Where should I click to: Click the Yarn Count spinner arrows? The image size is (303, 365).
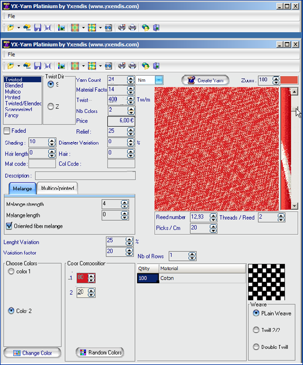(x=131, y=80)
